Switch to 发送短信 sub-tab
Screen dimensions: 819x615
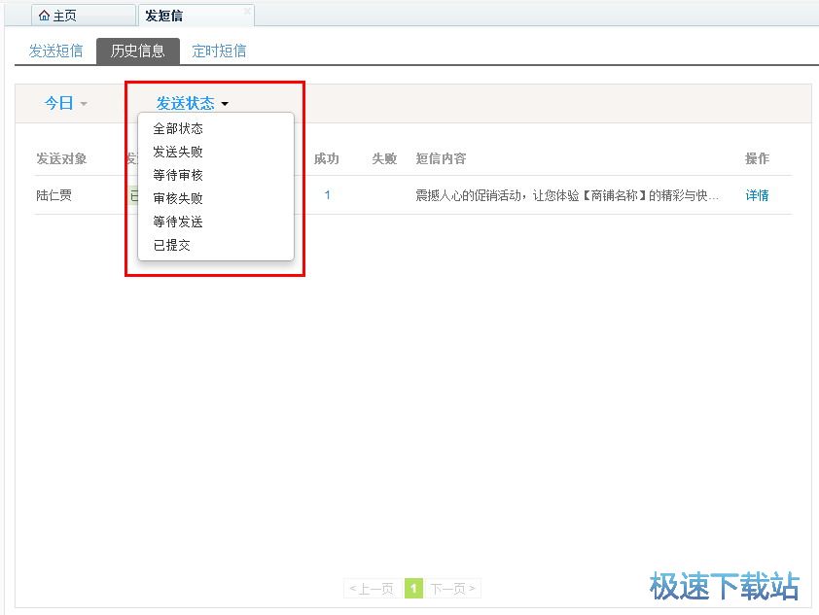point(55,51)
